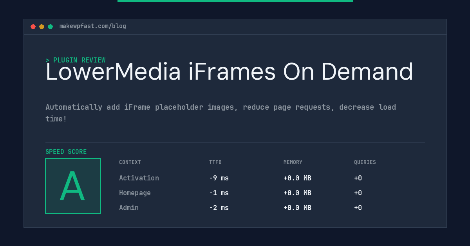Click the Admin memory +0.0 MB value
This screenshot has height=246, width=470.
click(298, 208)
